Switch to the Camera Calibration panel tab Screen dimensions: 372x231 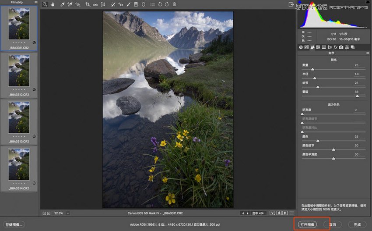coord(341,47)
